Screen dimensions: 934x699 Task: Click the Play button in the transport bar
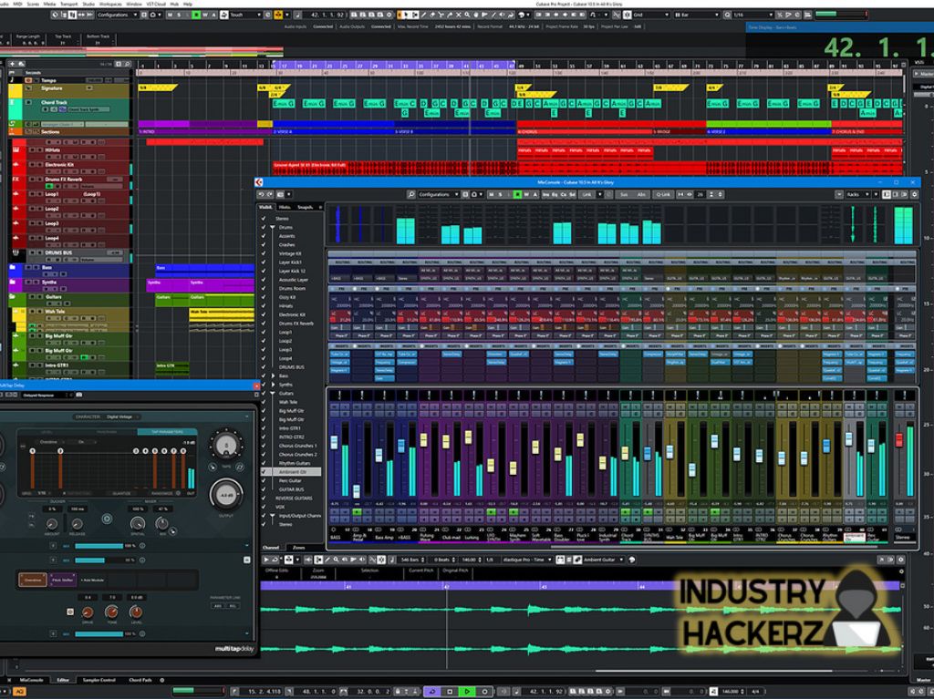click(x=468, y=692)
